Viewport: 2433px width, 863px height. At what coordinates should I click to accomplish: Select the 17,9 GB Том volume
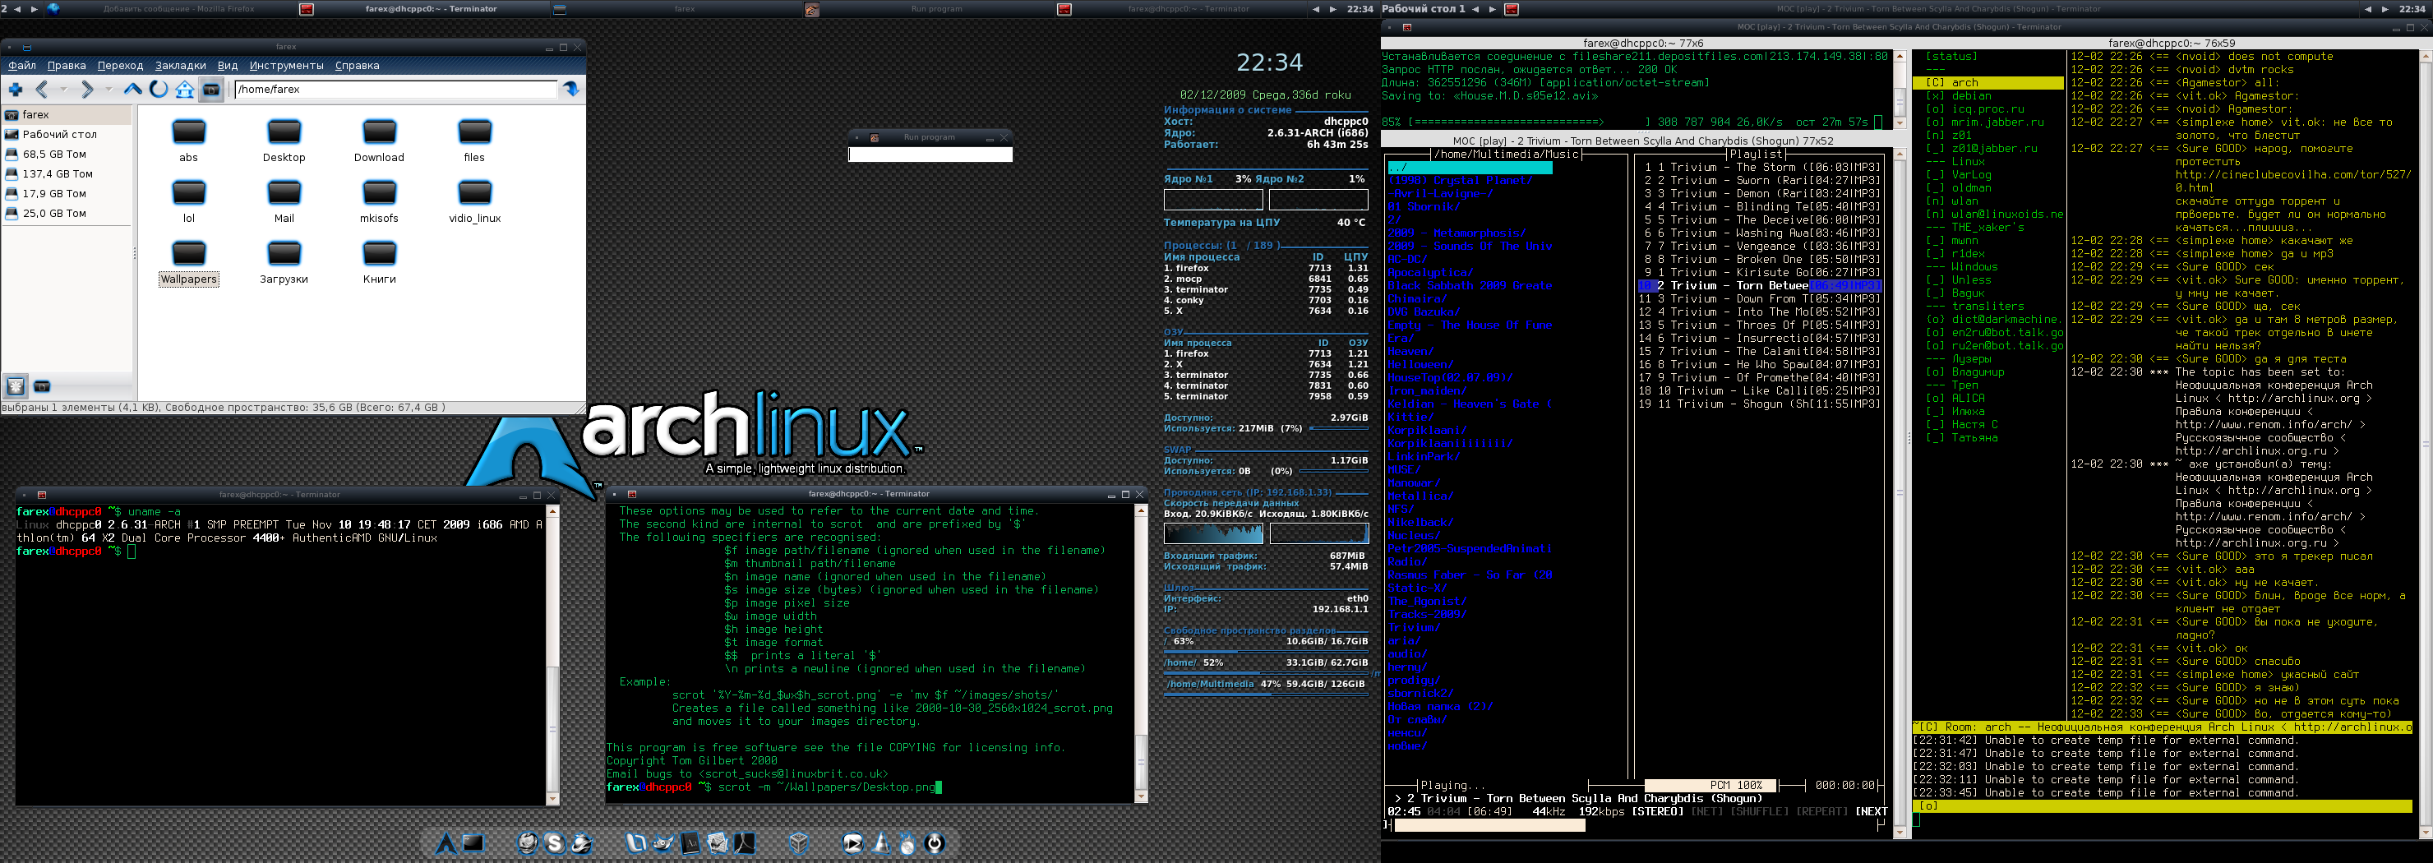pos(67,194)
